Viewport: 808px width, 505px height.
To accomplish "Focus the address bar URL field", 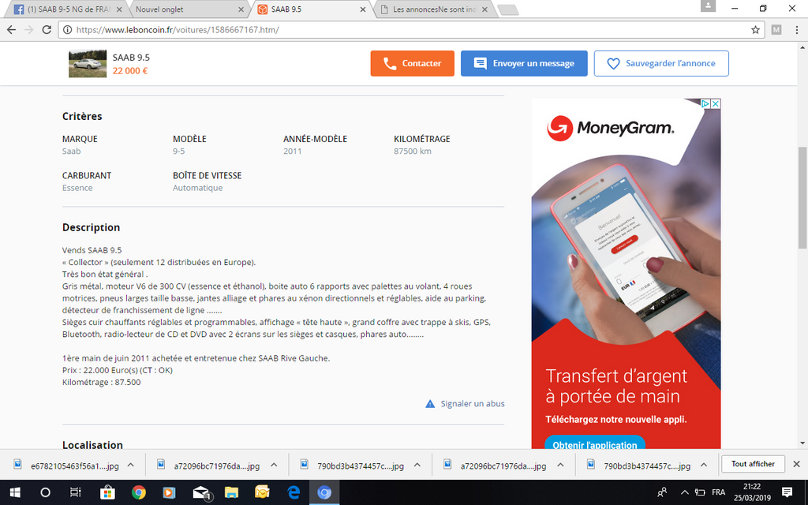I will pyautogui.click(x=410, y=30).
